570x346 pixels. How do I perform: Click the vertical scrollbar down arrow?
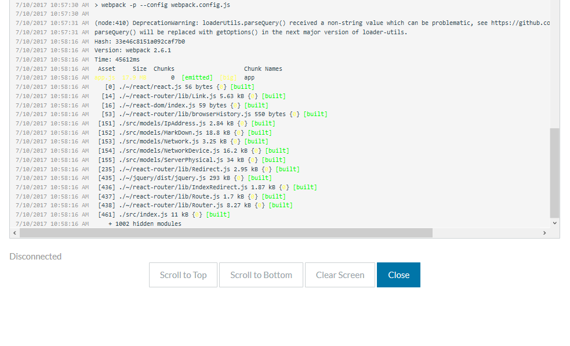(555, 223)
